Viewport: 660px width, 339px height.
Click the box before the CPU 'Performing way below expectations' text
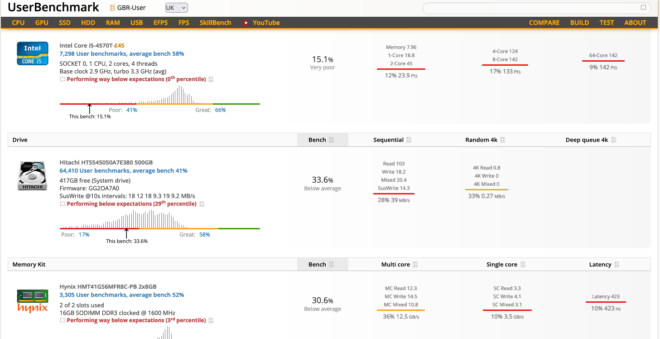tap(63, 79)
